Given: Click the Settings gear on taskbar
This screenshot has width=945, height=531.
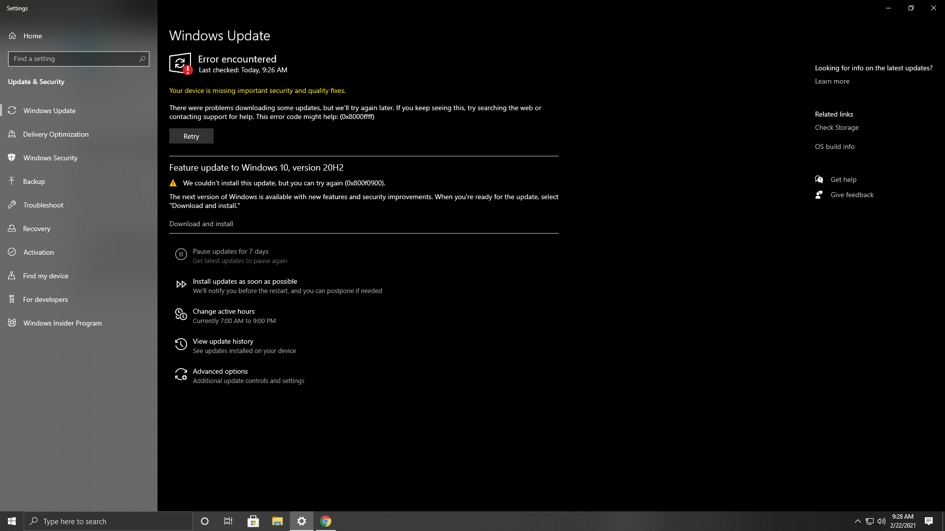Looking at the screenshot, I should [301, 521].
